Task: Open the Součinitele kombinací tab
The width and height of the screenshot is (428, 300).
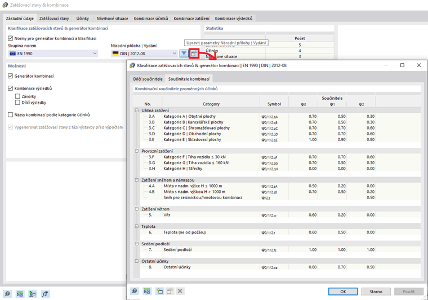Action: point(189,79)
